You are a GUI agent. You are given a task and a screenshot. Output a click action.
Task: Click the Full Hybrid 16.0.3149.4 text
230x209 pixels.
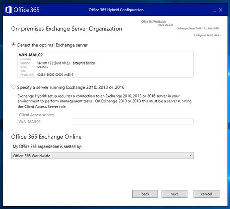(x=206, y=35)
